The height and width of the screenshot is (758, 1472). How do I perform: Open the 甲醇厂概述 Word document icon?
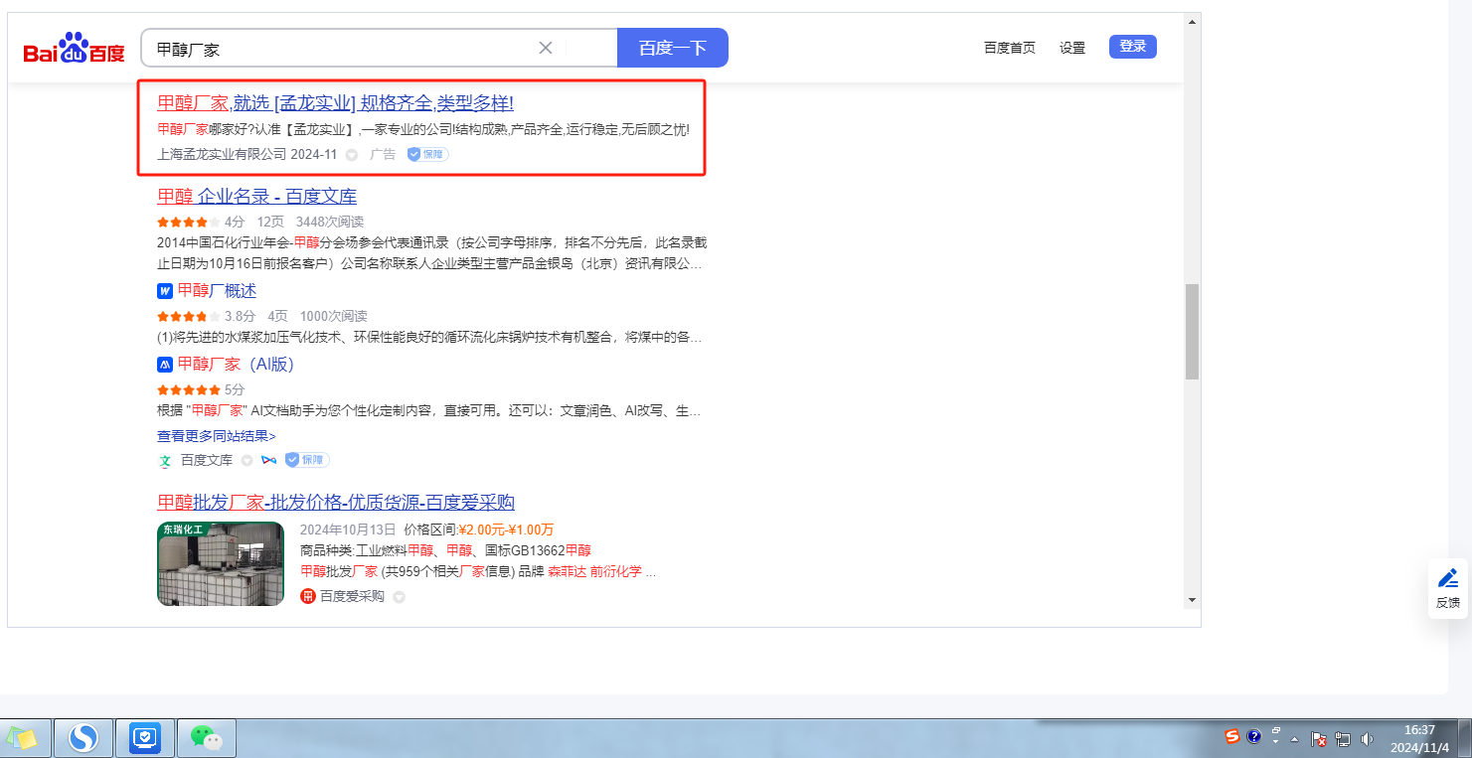(x=165, y=291)
